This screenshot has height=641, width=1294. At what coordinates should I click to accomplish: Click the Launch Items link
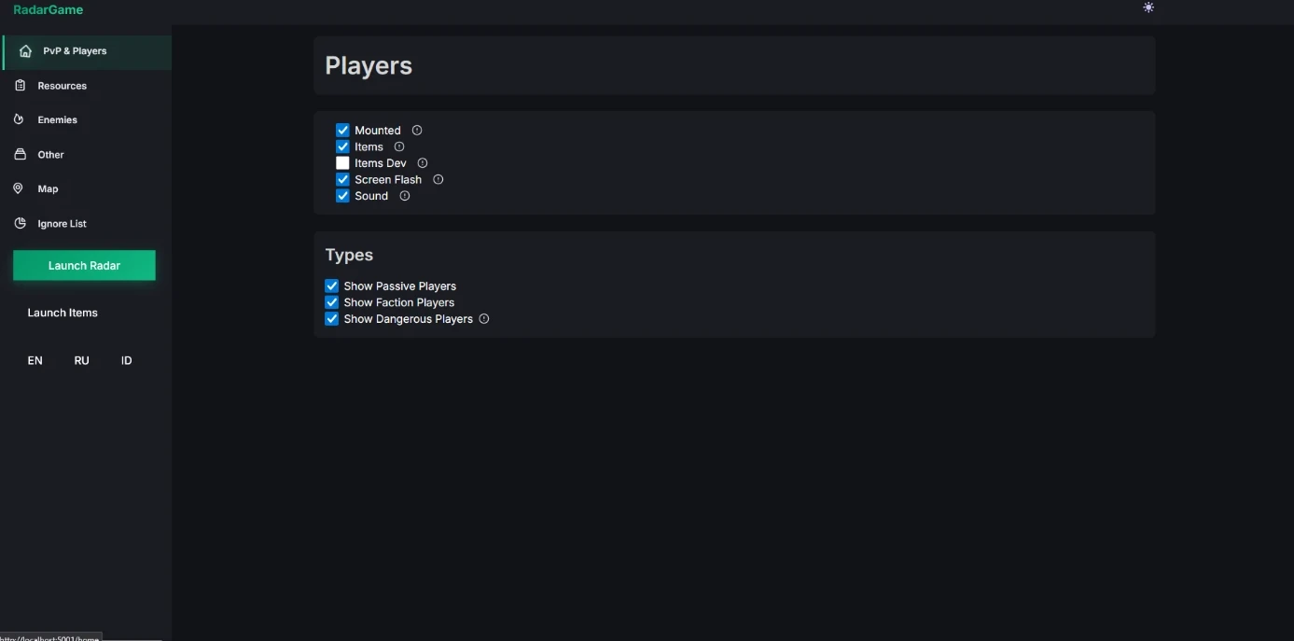click(x=63, y=313)
